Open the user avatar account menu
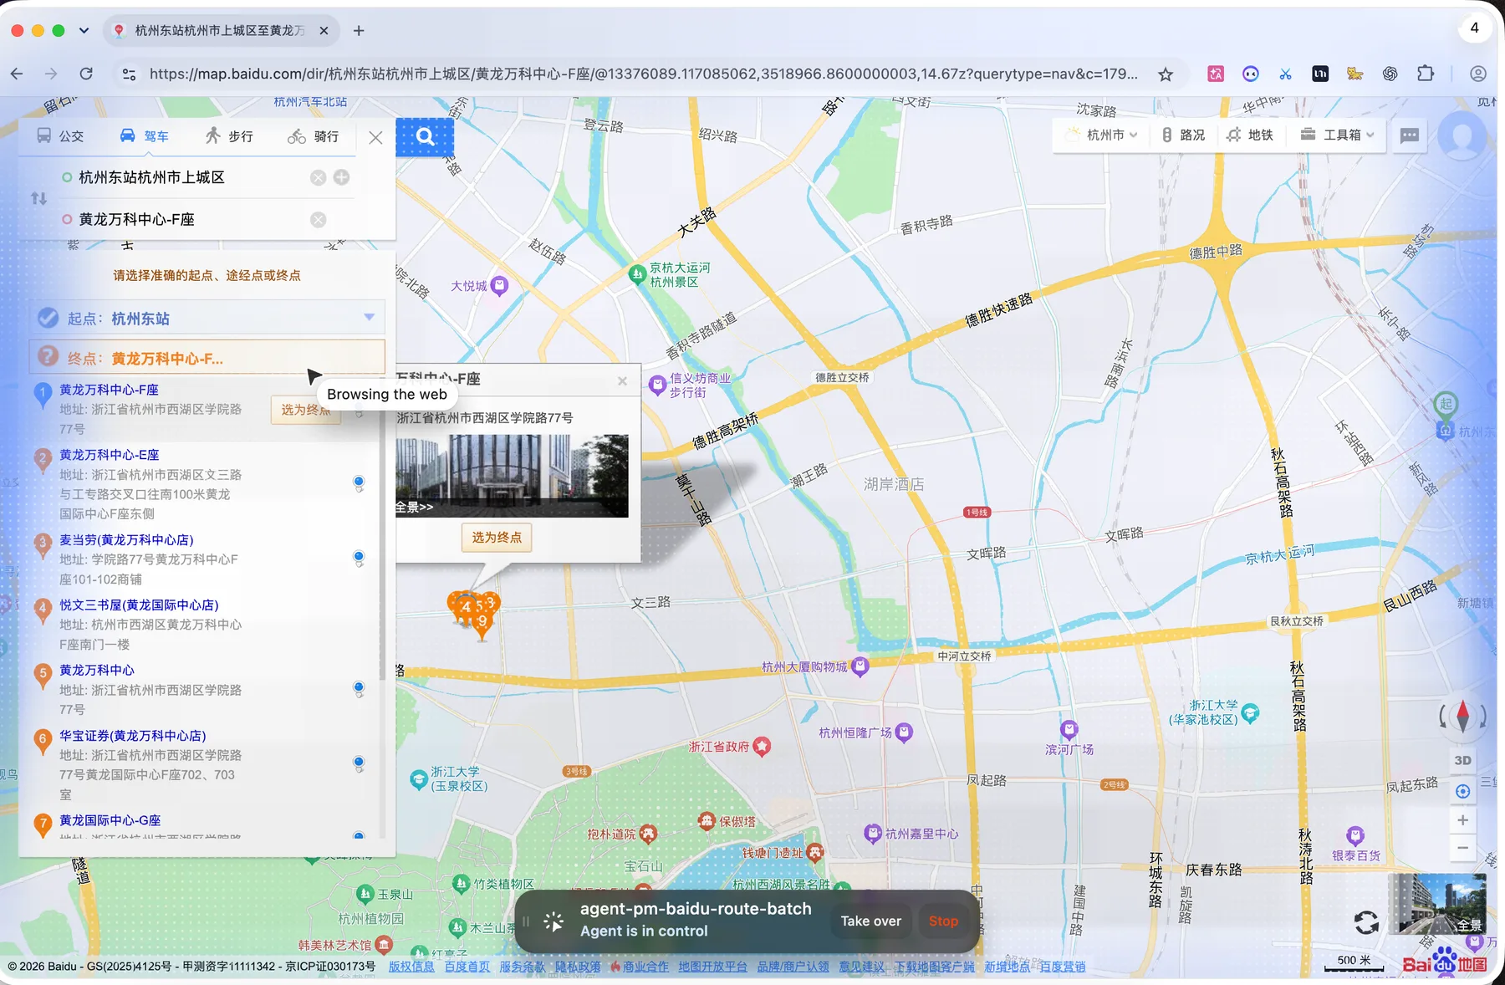Image resolution: width=1505 pixels, height=985 pixels. pos(1462,135)
